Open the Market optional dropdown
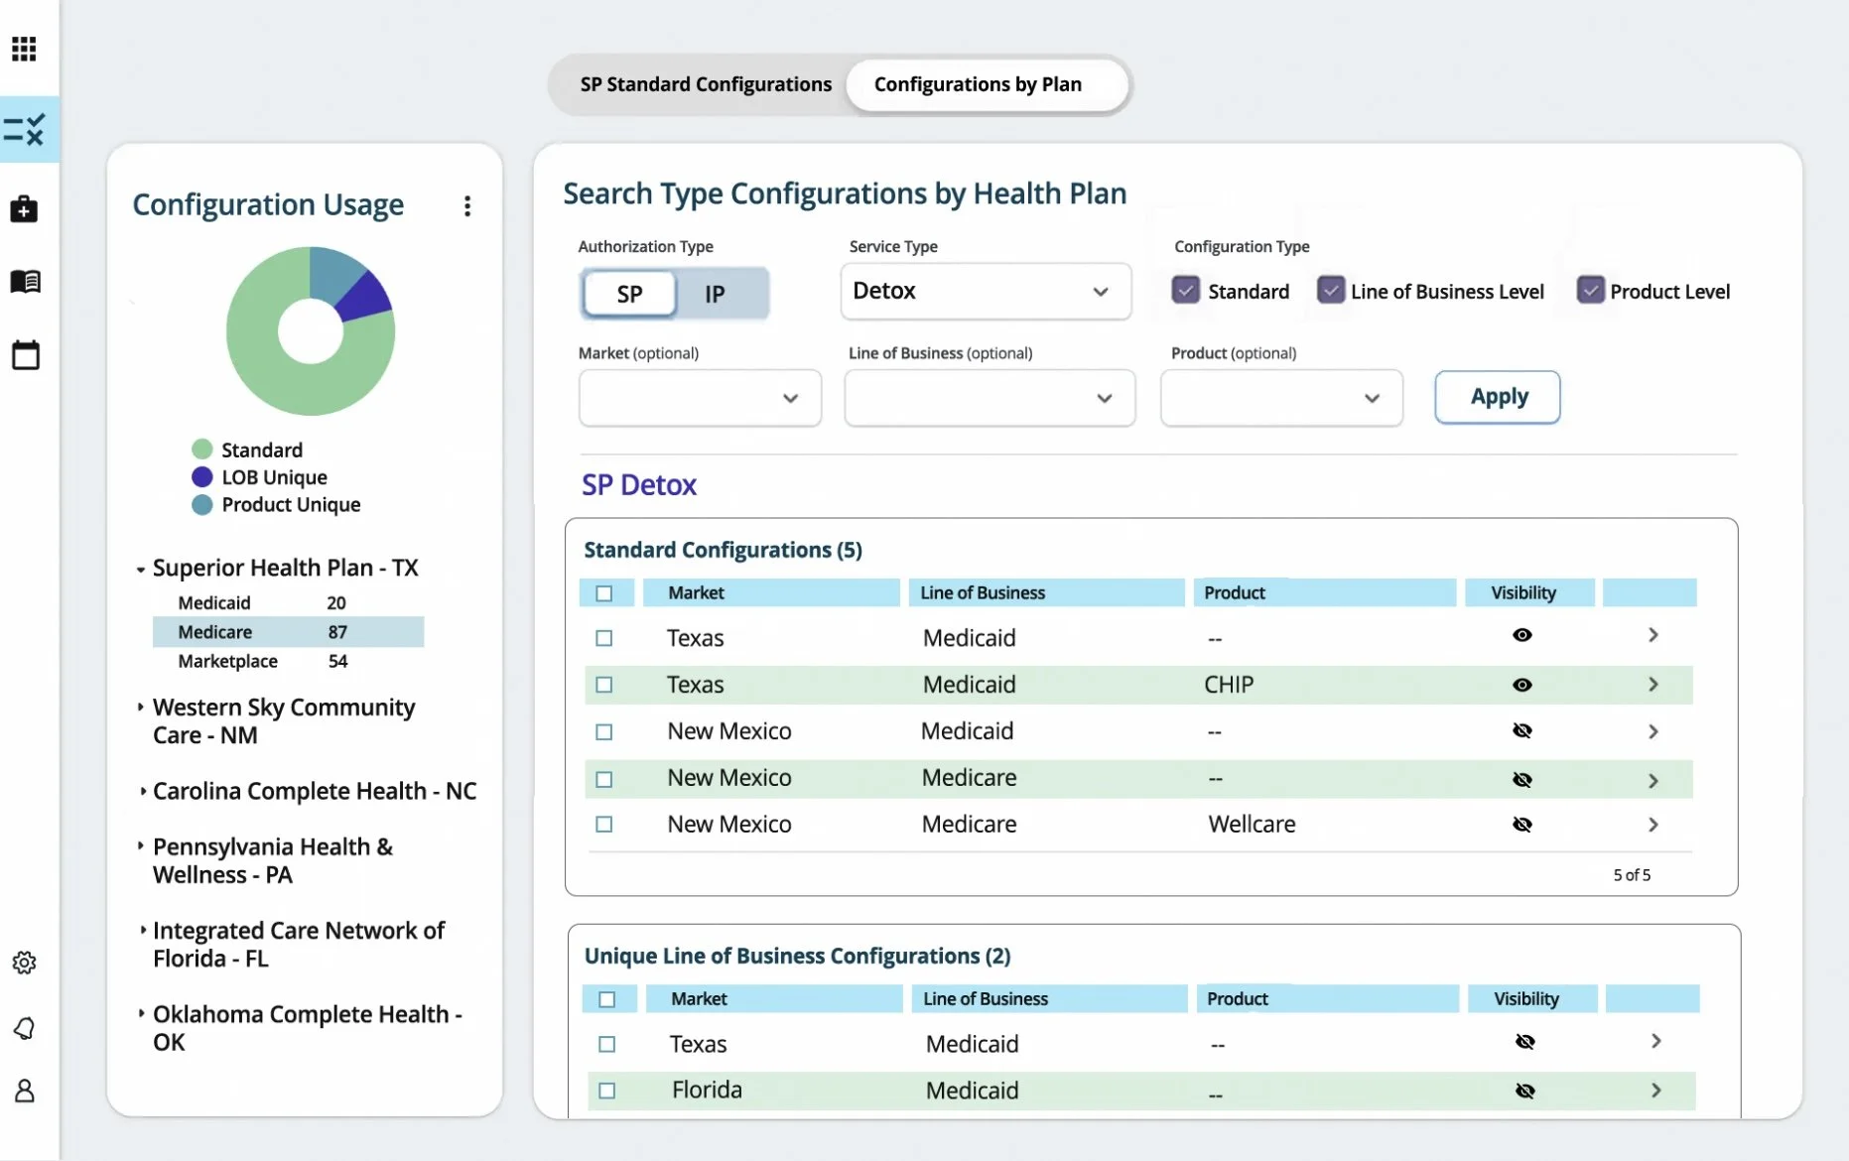Viewport: 1849px width, 1161px height. [x=700, y=398]
